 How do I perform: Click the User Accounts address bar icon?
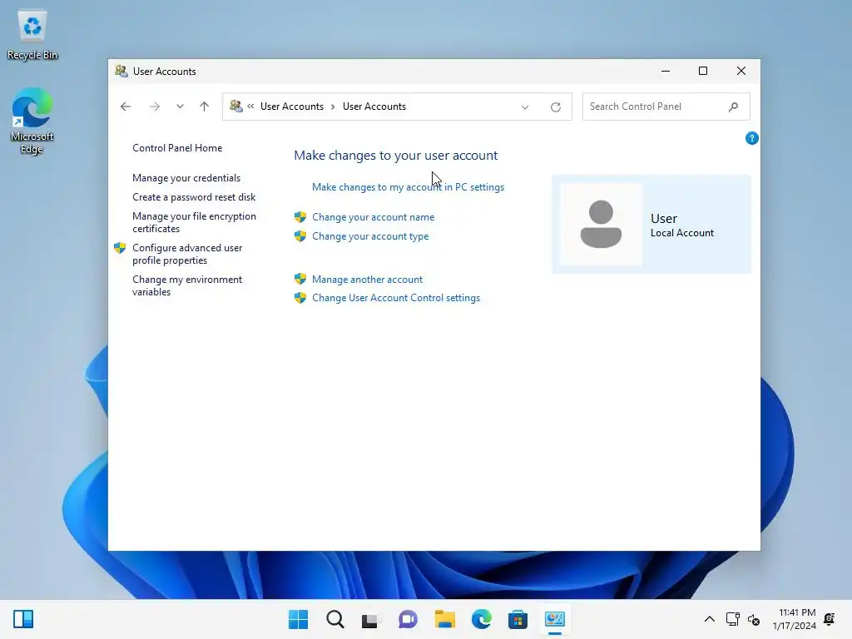tap(235, 106)
